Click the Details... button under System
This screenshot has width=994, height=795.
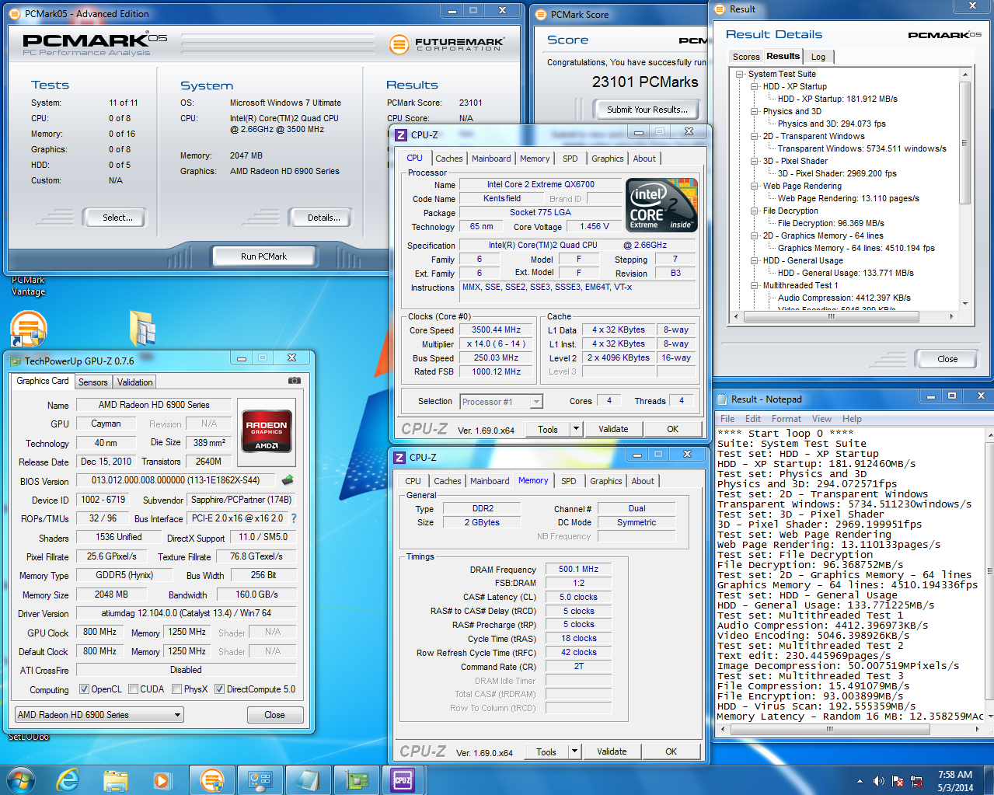coord(323,218)
